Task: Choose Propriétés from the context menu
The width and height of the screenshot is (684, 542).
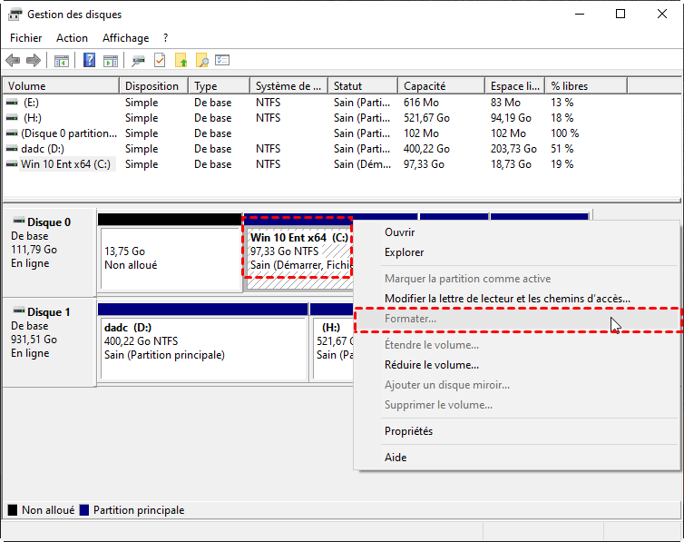Action: pos(408,431)
